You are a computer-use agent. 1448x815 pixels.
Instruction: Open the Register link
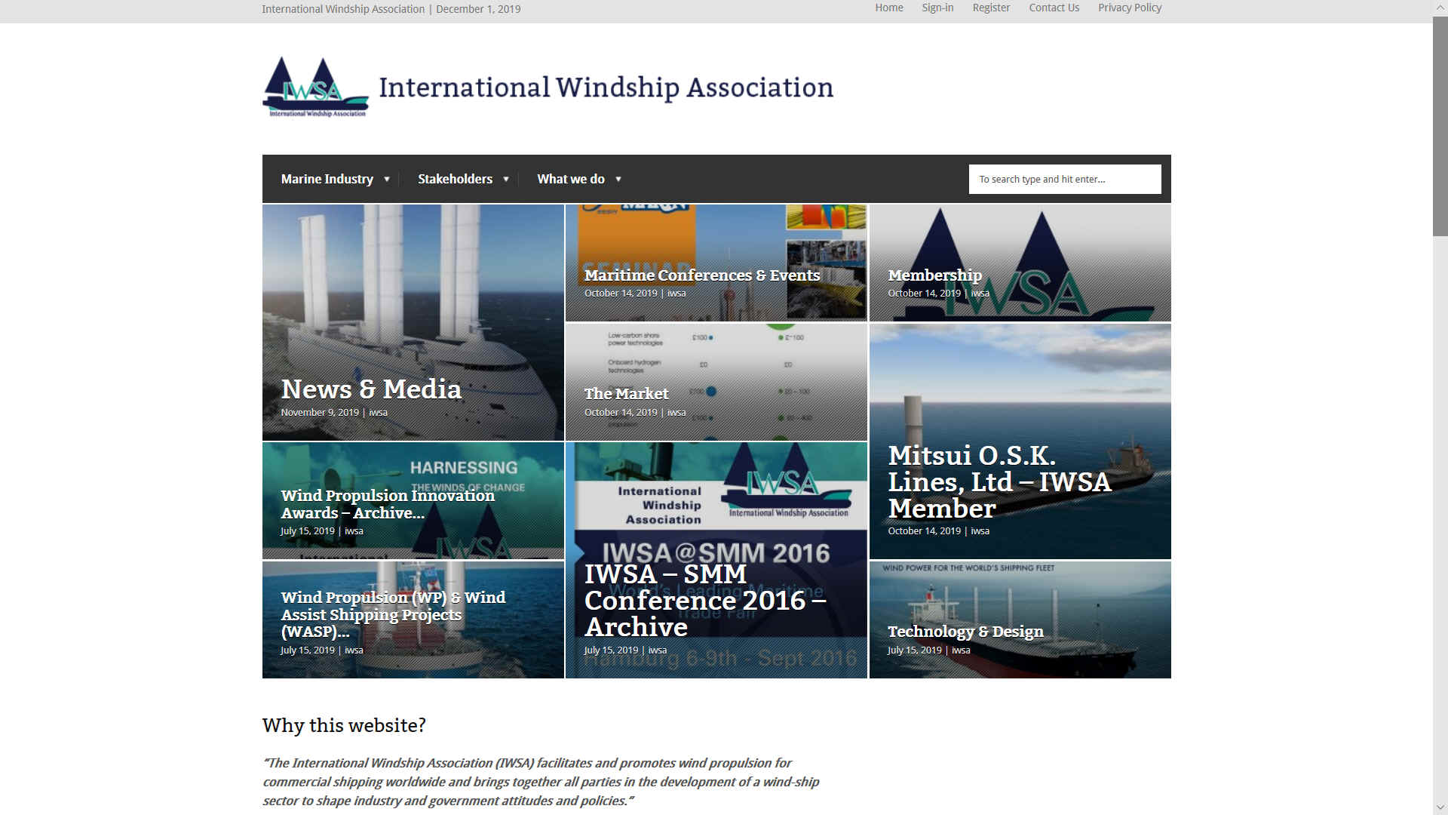coord(991,8)
